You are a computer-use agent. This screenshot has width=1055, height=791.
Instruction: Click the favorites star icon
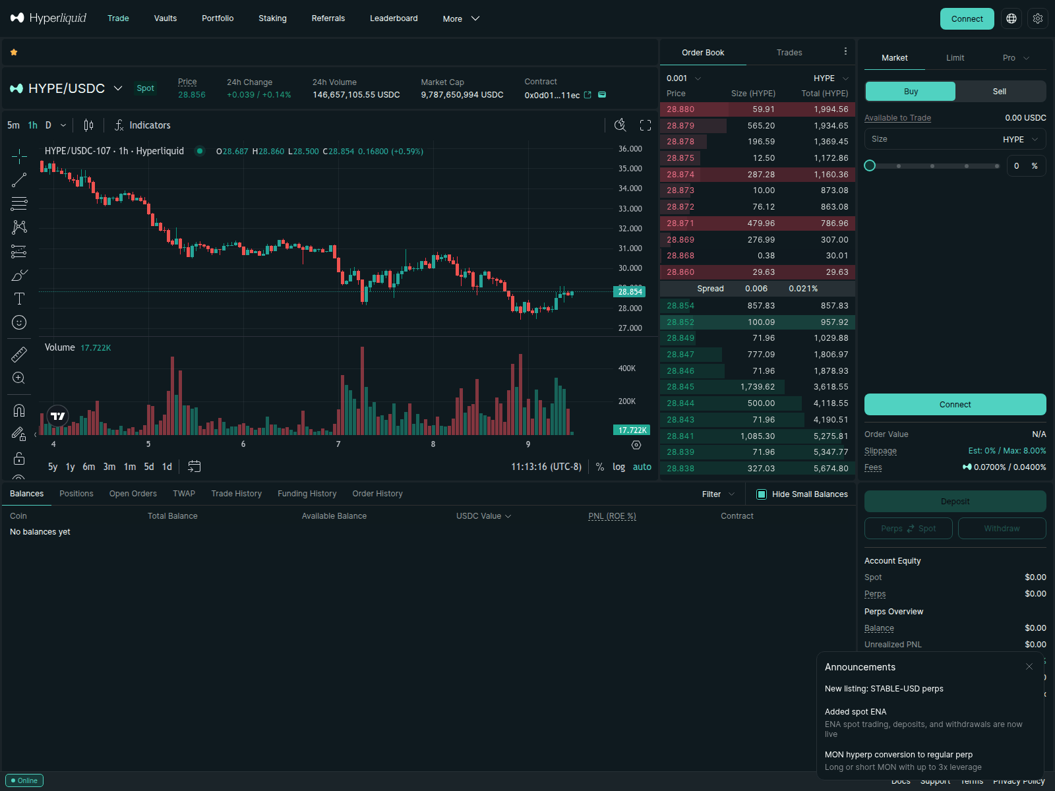(x=14, y=52)
